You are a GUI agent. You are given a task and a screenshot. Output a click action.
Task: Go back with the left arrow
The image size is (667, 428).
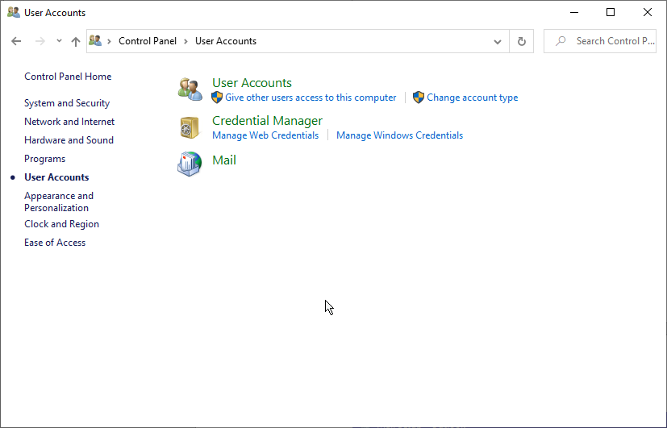coord(16,41)
